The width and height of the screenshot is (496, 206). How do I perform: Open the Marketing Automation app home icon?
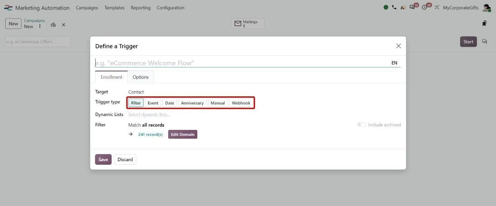pos(8,8)
